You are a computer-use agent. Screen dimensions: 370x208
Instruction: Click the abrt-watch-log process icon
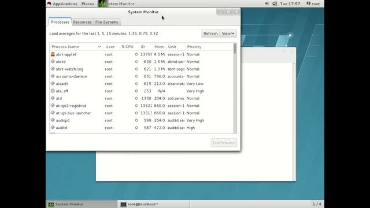pyautogui.click(x=53, y=69)
